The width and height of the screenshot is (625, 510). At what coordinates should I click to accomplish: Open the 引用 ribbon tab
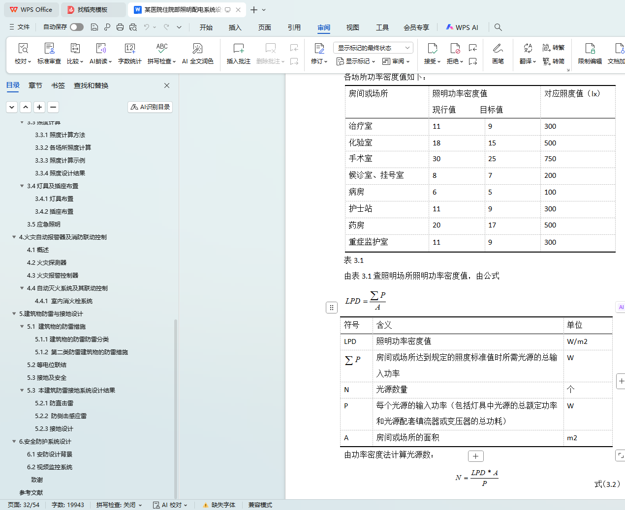(x=294, y=28)
